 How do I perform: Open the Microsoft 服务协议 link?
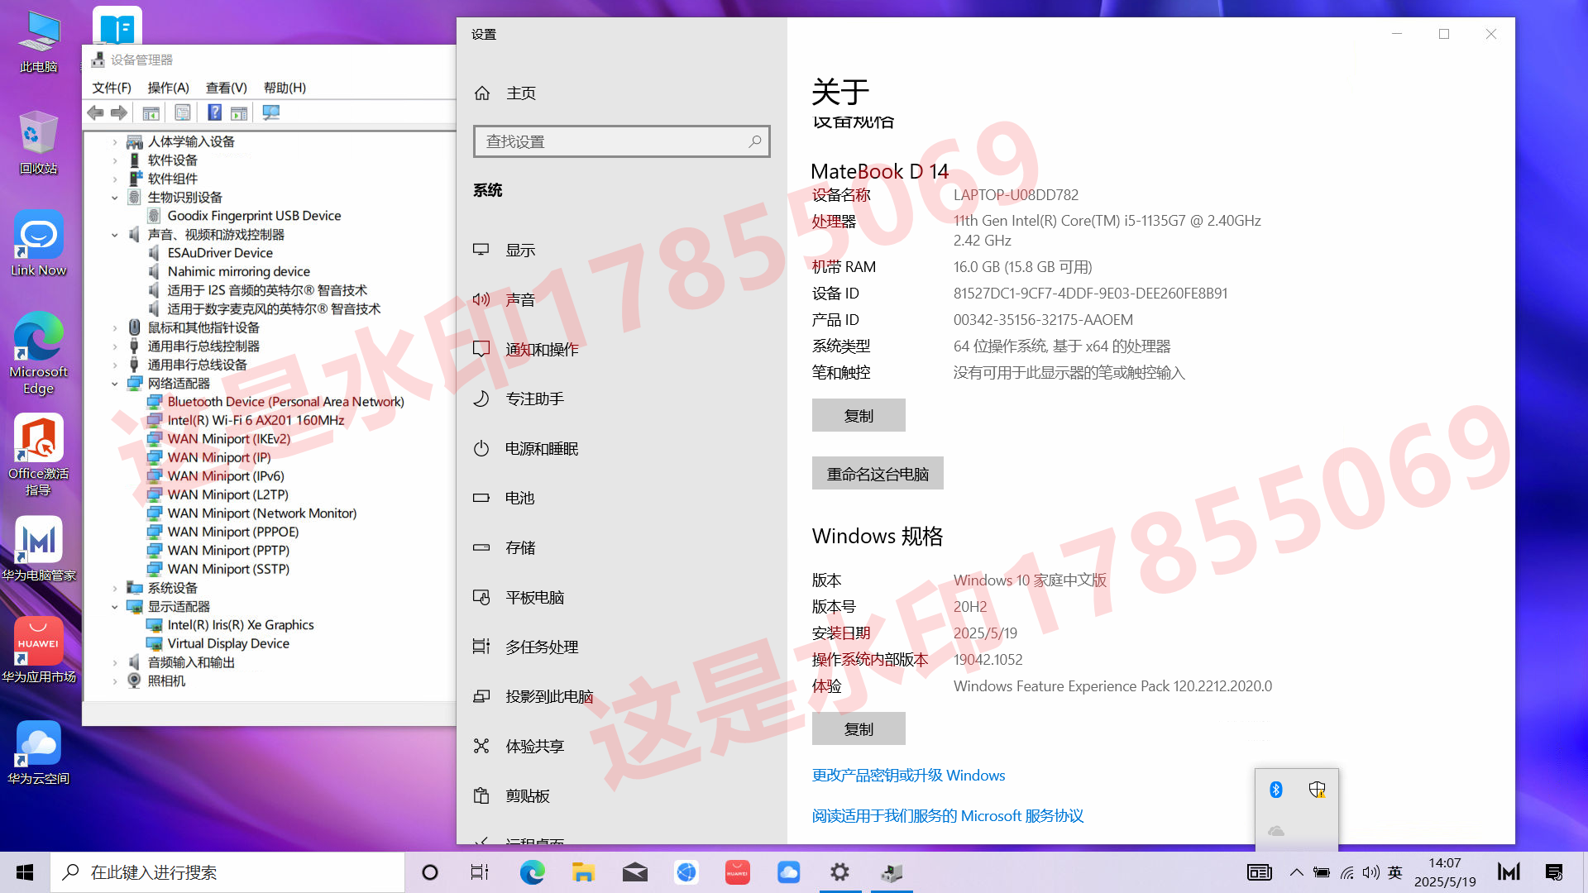(x=948, y=815)
